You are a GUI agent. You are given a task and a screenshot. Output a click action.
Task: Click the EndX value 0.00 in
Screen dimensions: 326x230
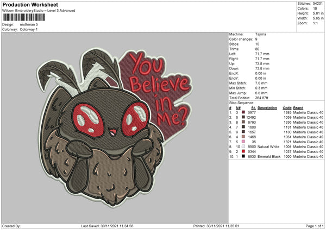[x=260, y=73]
